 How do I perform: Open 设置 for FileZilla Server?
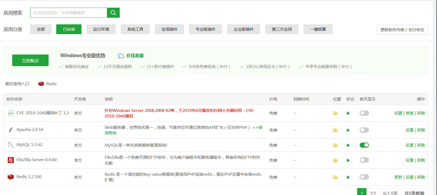[409, 160]
